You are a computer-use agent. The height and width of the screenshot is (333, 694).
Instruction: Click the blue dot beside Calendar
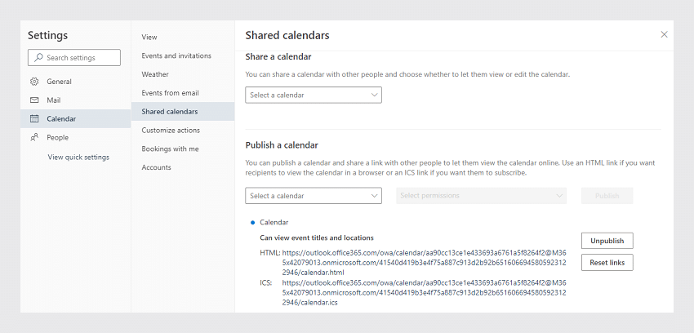tap(253, 223)
